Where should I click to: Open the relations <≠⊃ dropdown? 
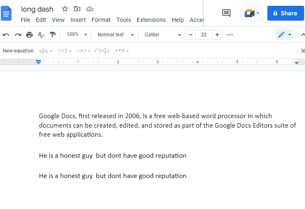pyautogui.click(x=84, y=51)
